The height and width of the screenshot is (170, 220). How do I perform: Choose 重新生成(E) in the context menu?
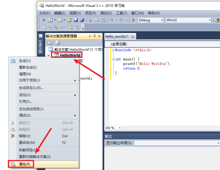[43, 67]
